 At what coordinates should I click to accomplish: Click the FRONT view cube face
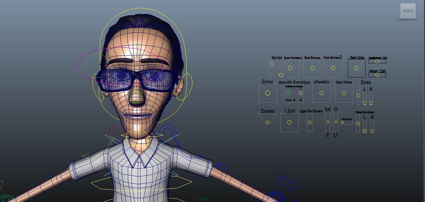pos(408,11)
